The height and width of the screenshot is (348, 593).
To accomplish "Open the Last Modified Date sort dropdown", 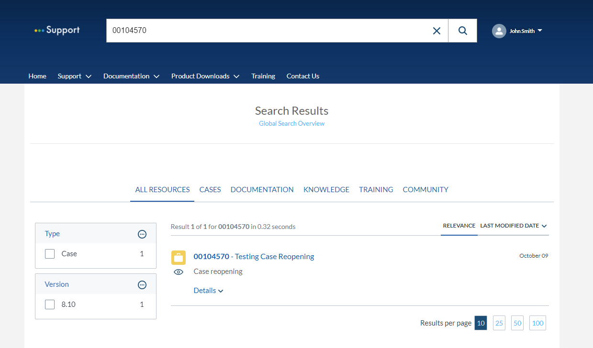I will click(x=513, y=226).
